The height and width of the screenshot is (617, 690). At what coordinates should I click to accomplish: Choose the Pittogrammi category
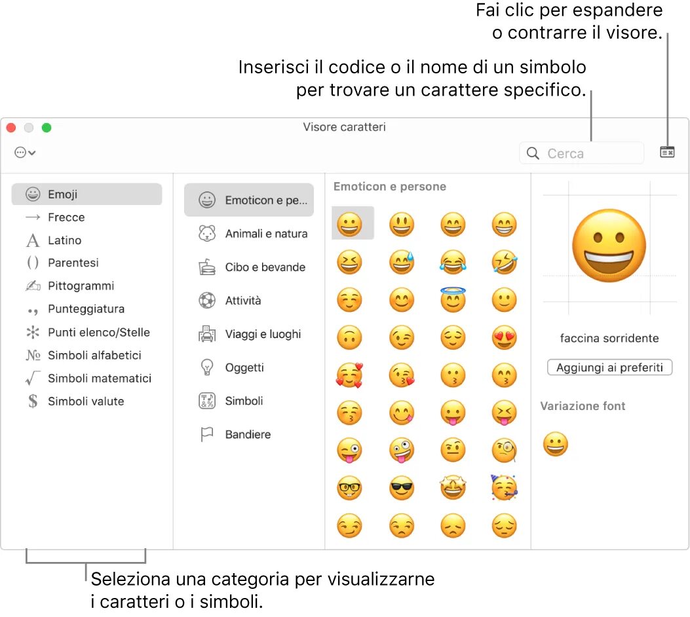coord(86,286)
